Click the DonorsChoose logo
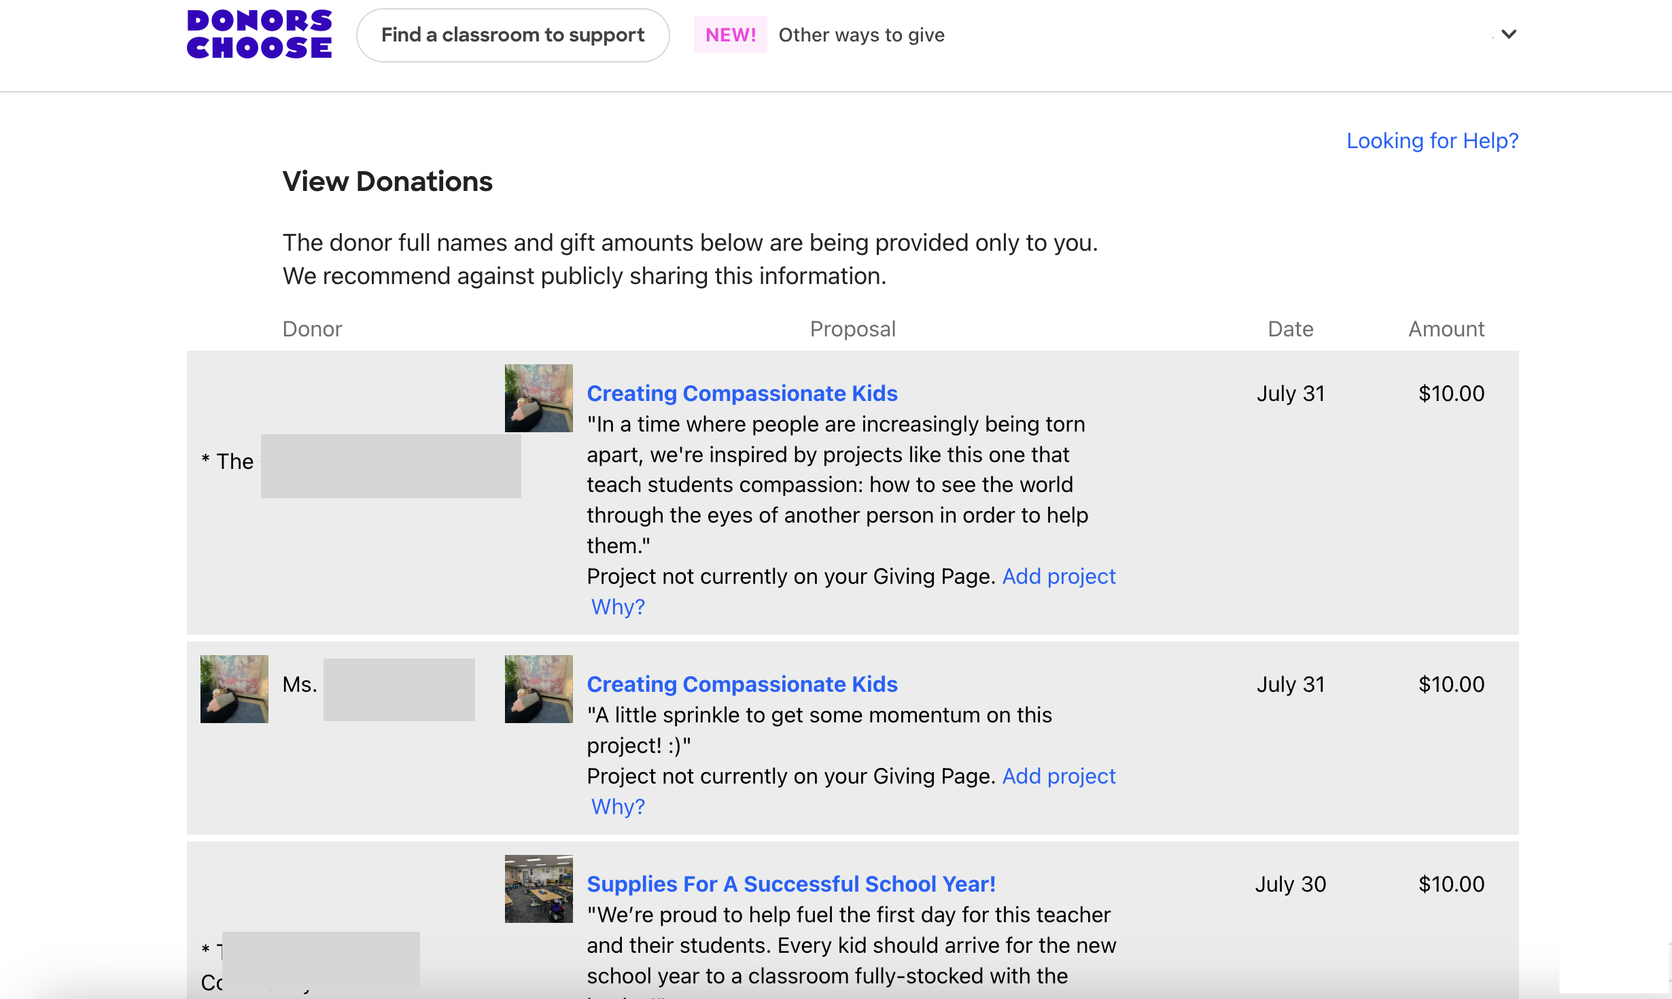 [x=260, y=35]
